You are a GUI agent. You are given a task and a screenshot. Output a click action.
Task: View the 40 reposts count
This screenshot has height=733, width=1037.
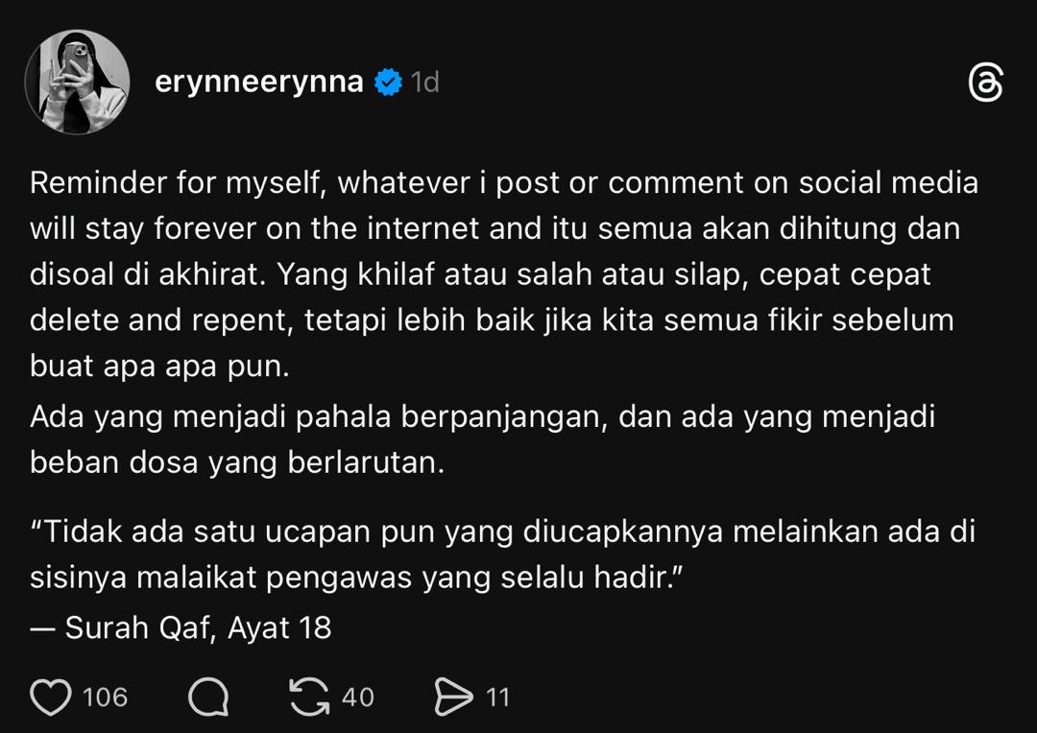358,698
